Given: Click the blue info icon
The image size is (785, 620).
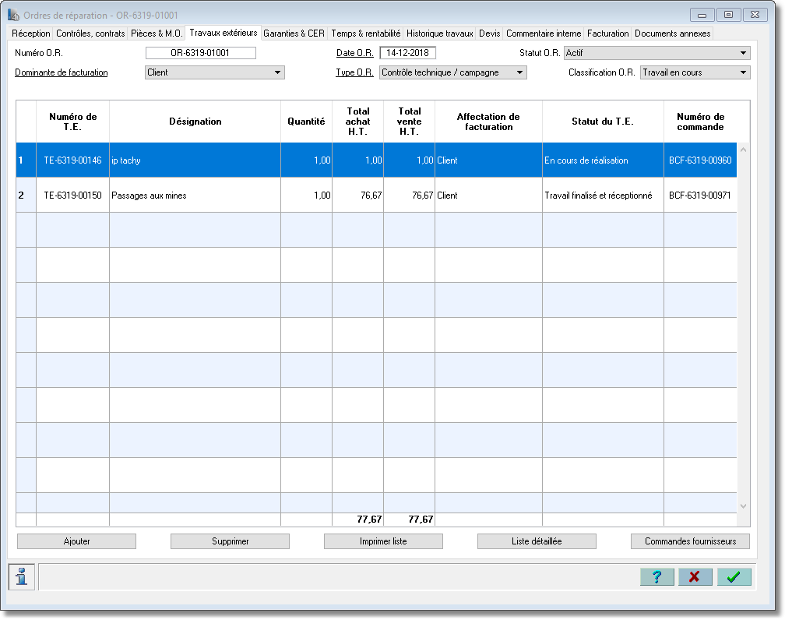Looking at the screenshot, I should point(22,576).
